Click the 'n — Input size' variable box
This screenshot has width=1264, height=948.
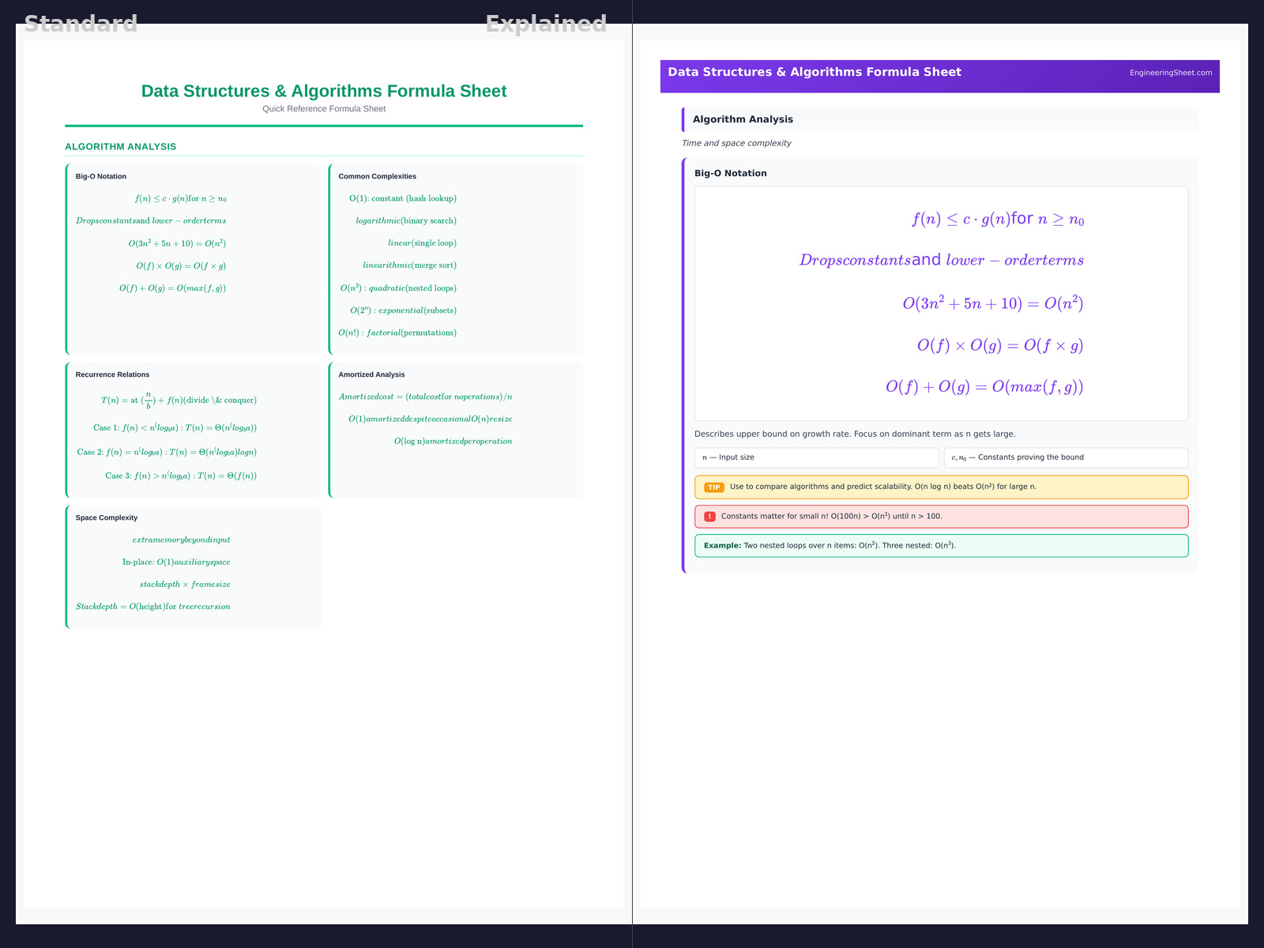point(816,457)
